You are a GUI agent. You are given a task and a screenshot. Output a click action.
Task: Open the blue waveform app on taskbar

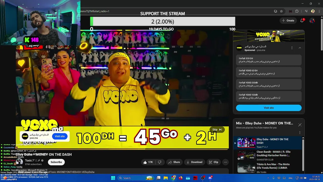[188, 178]
